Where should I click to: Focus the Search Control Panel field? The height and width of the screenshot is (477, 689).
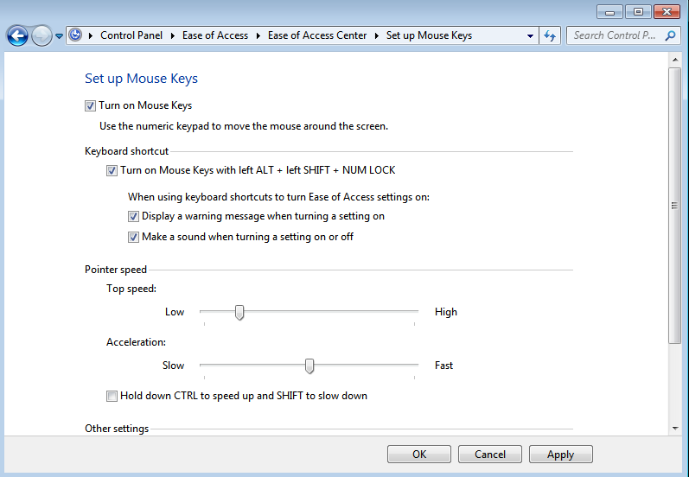point(616,35)
